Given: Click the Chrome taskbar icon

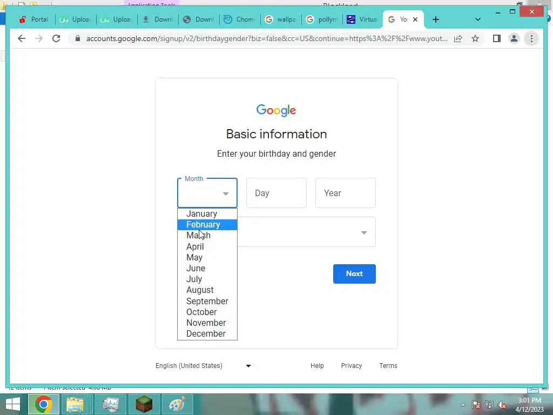Looking at the screenshot, I should (44, 404).
